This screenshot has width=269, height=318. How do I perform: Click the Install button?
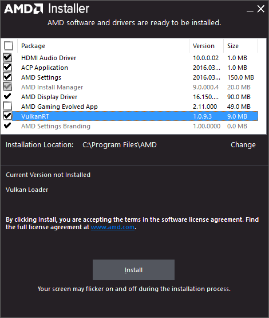coord(133,270)
